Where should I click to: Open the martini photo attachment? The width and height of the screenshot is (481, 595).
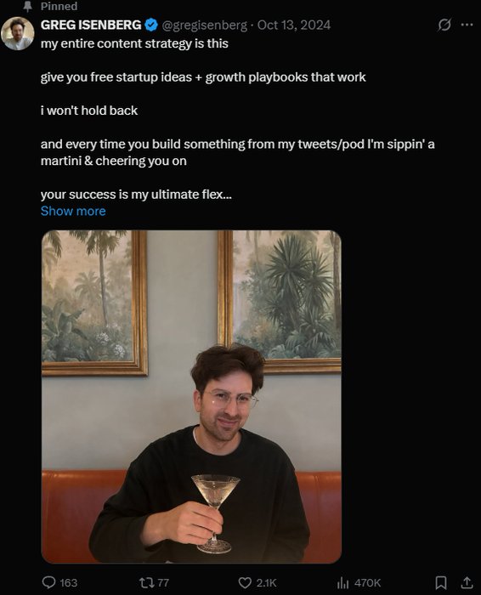191,397
